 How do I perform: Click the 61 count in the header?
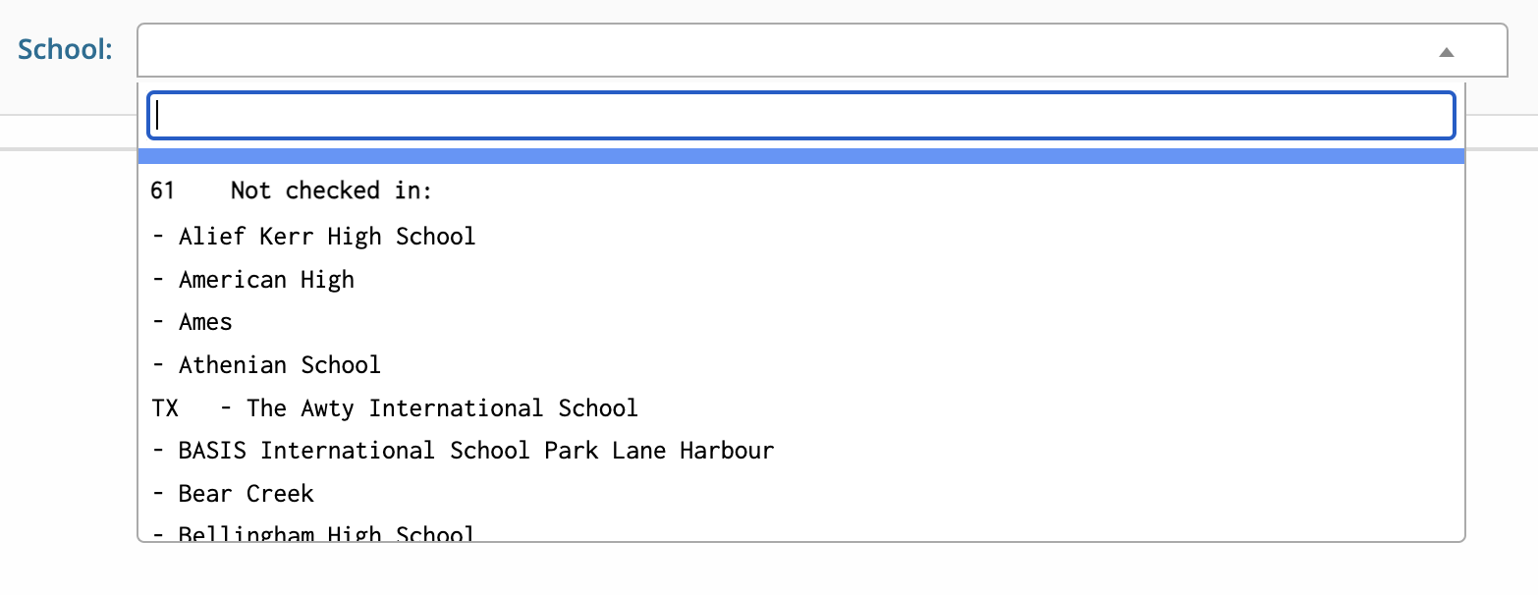point(162,190)
